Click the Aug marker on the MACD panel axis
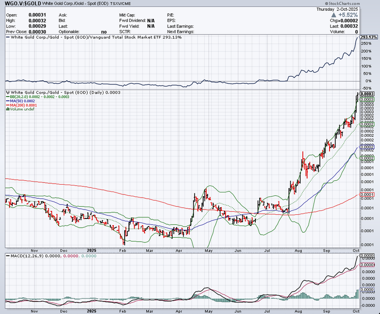Image resolution: width=380 pixels, height=314 pixels. [x=298, y=311]
